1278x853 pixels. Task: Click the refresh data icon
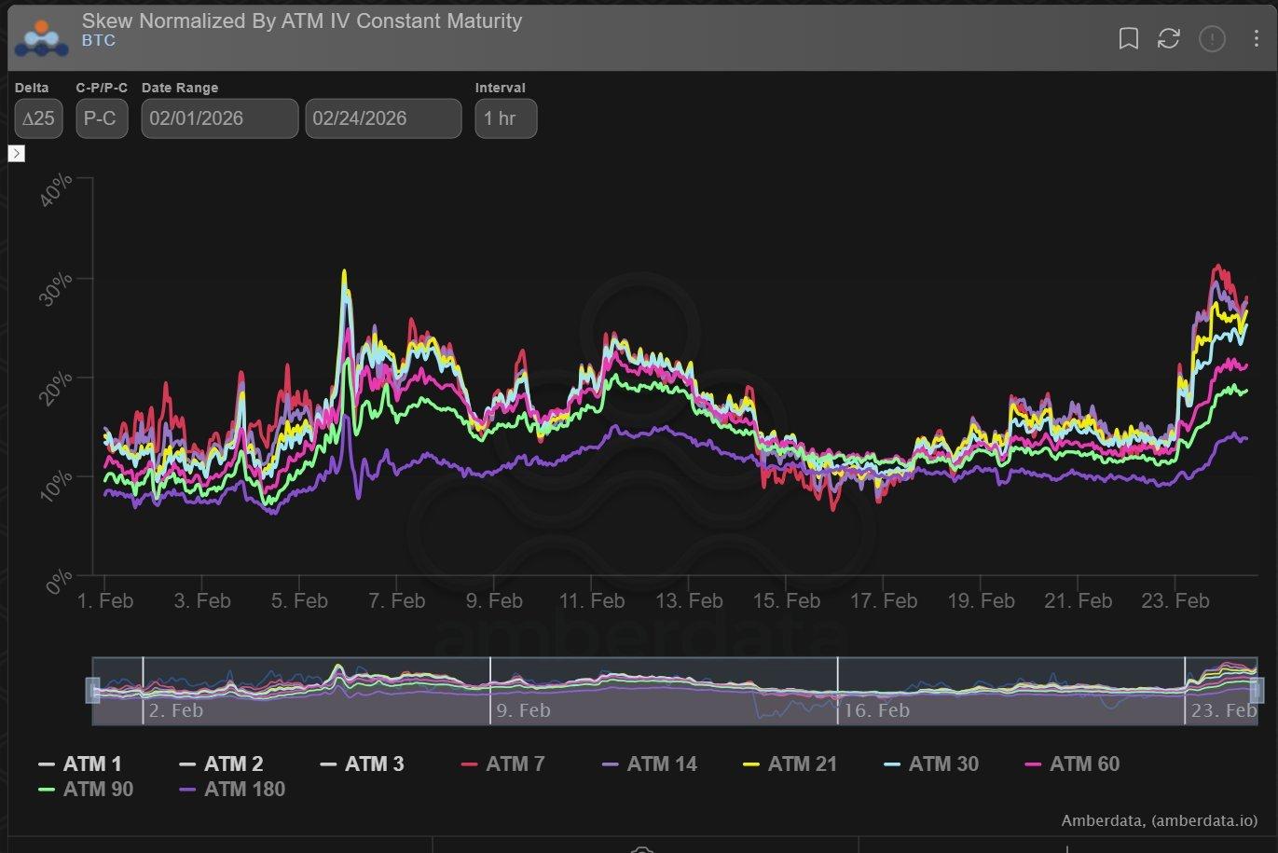coord(1169,38)
